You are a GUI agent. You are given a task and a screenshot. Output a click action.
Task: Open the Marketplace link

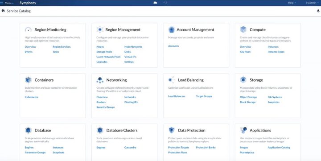tap(247, 153)
